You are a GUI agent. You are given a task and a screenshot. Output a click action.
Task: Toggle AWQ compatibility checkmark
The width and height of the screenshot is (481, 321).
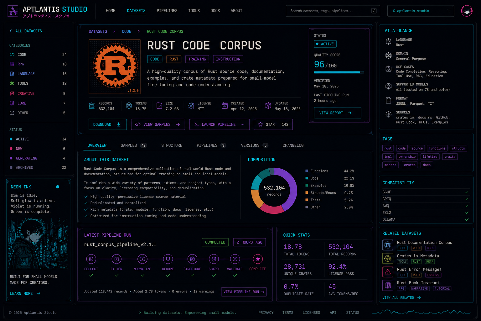coord(467,206)
